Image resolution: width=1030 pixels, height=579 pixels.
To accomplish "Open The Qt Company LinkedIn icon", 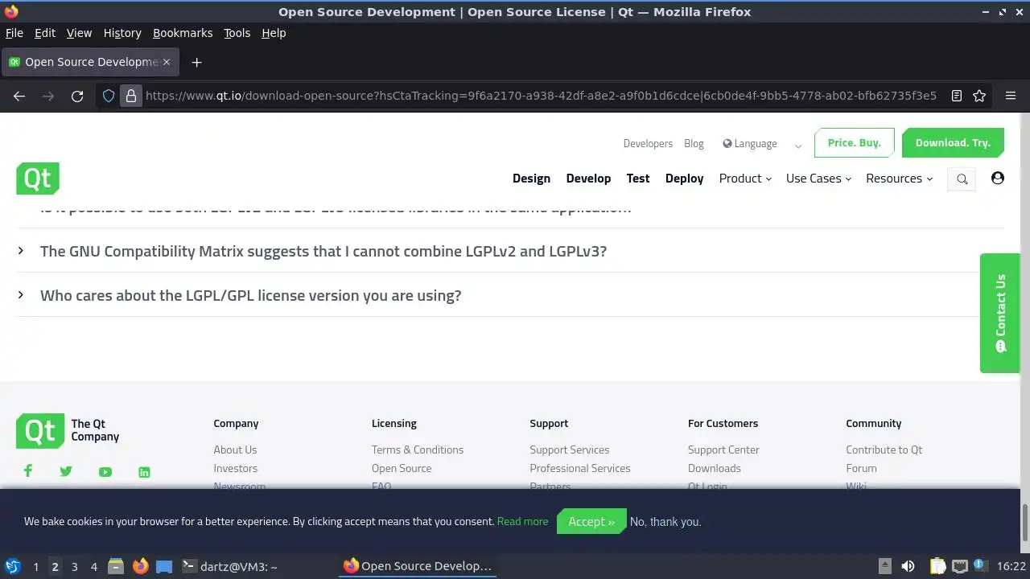I will pos(144,472).
